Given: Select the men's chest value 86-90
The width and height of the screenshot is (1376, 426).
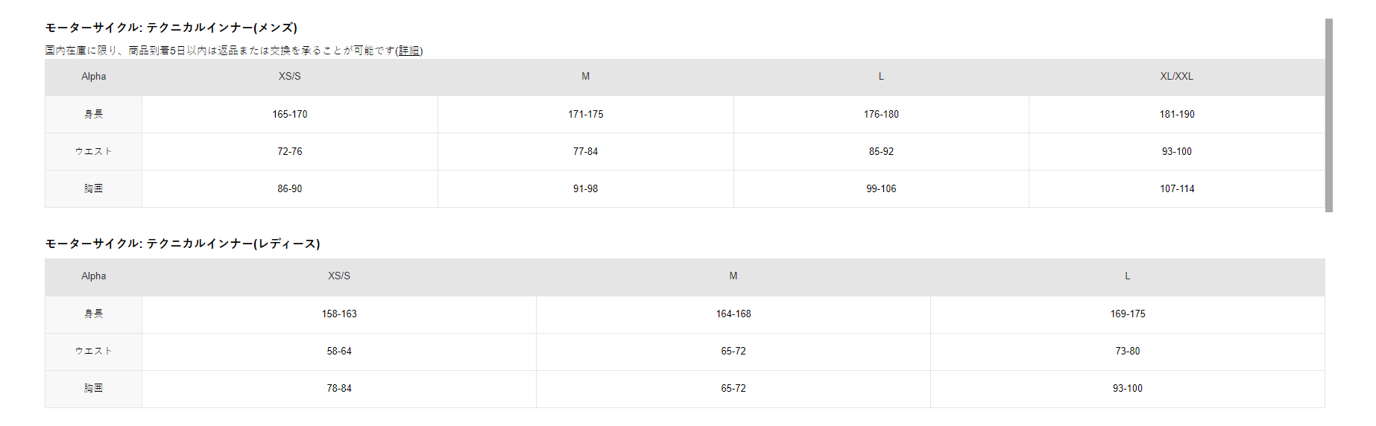Looking at the screenshot, I should tap(289, 189).
